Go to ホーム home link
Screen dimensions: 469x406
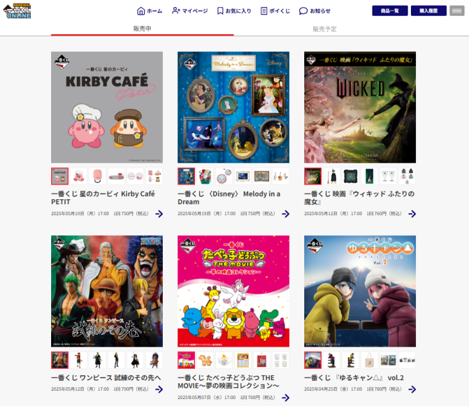click(150, 11)
